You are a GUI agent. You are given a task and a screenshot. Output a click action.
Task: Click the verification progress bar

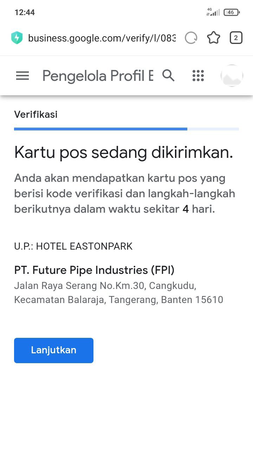(126, 129)
